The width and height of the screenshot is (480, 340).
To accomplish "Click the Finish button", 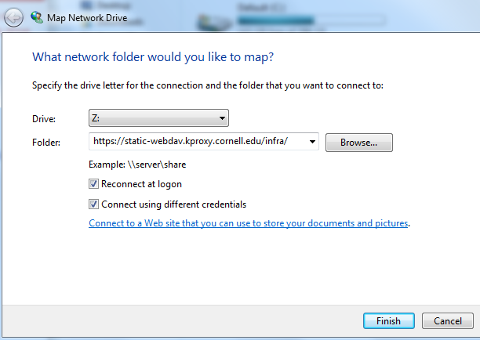I will (389, 320).
